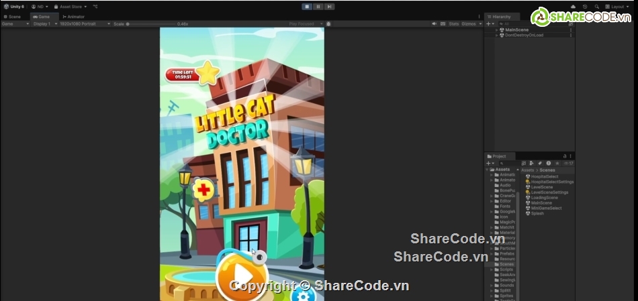Open the DontDestroyOnLoad row options menu
Viewport: 638px width, 301px height.
point(570,36)
